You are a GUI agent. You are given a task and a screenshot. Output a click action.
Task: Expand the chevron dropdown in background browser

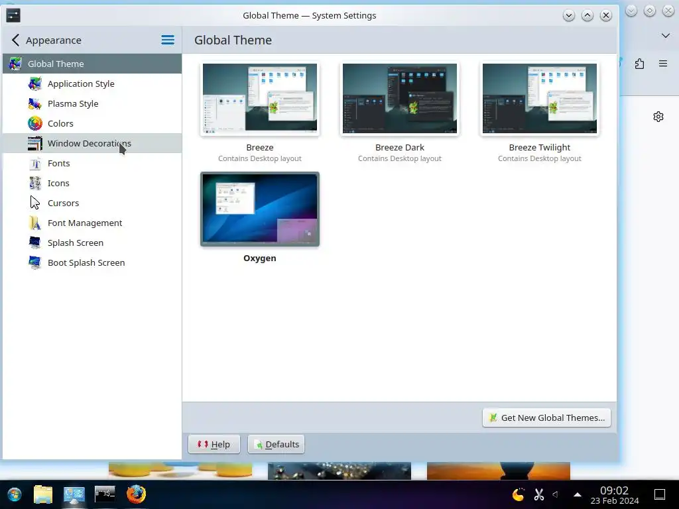click(x=666, y=36)
